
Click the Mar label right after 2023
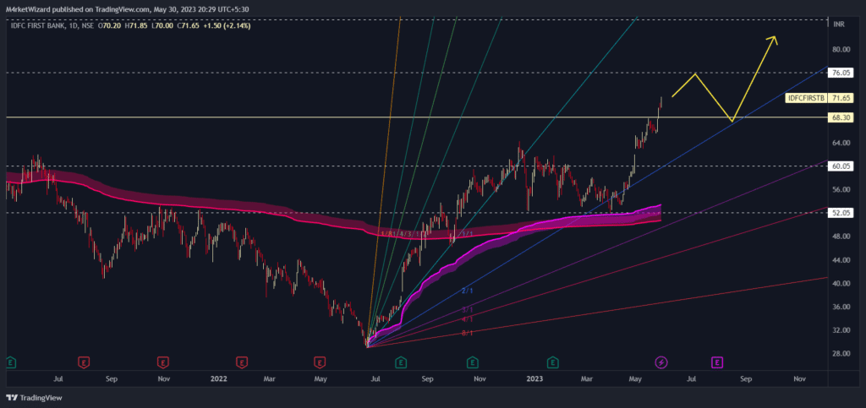coord(589,378)
